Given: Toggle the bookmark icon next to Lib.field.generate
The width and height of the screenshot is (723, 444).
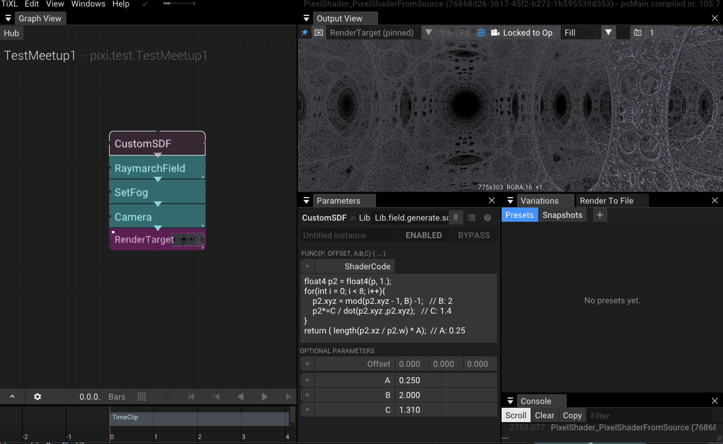Looking at the screenshot, I should pos(456,217).
